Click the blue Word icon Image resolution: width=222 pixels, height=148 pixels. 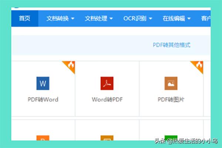[x=43, y=83]
